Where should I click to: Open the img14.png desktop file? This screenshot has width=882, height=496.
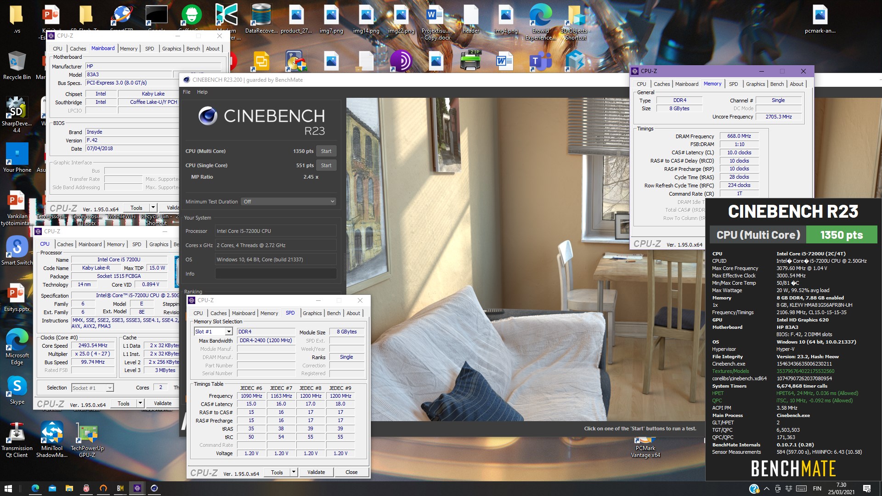point(366,19)
